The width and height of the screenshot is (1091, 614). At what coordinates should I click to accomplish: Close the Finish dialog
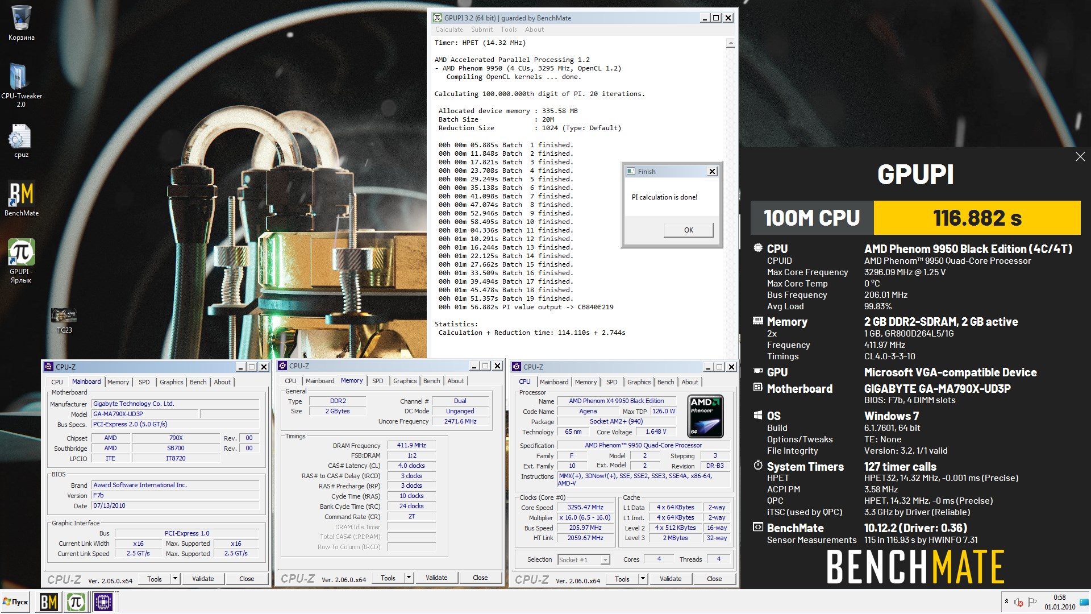[712, 171]
